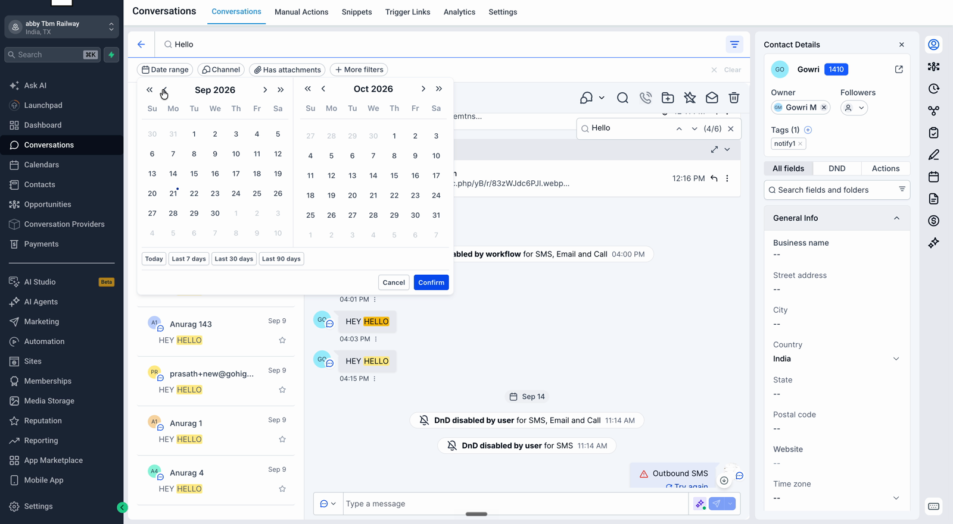
Task: Open the message channel type dropdown
Action: coord(328,504)
